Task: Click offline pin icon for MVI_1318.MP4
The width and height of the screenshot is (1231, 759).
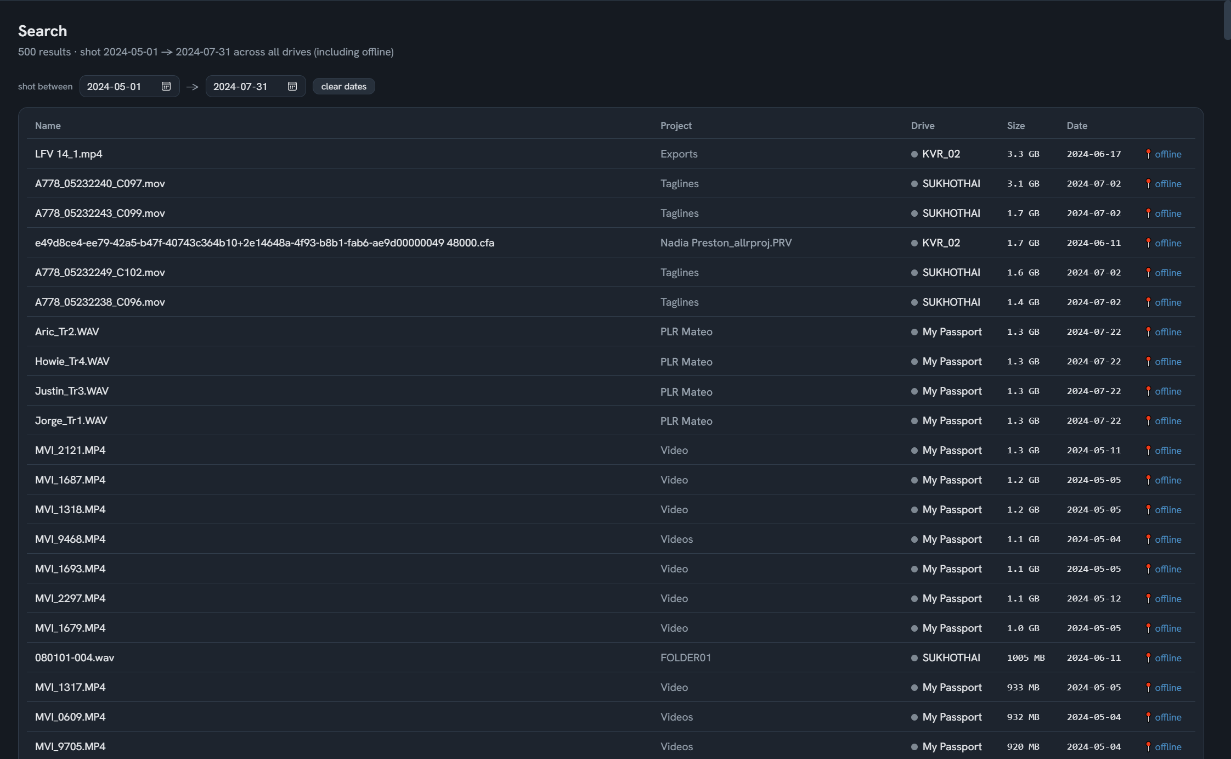Action: [x=1148, y=510]
